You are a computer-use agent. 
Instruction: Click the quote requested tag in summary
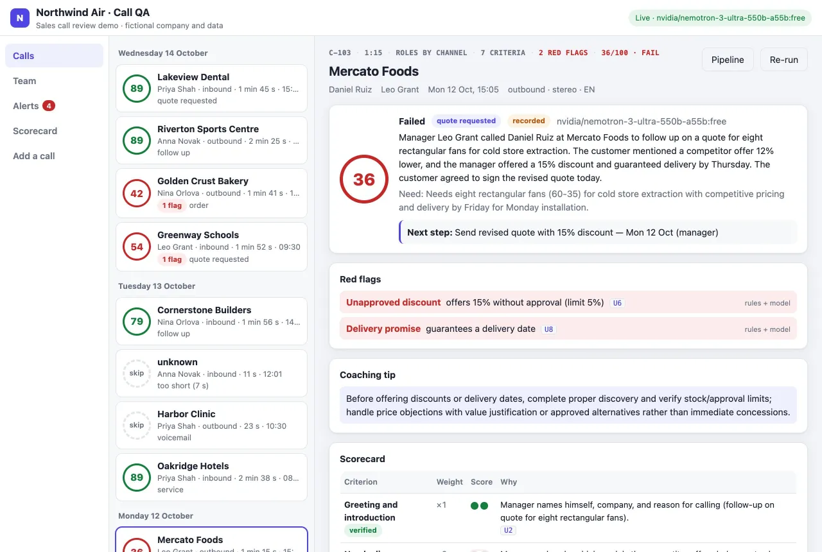click(x=466, y=121)
